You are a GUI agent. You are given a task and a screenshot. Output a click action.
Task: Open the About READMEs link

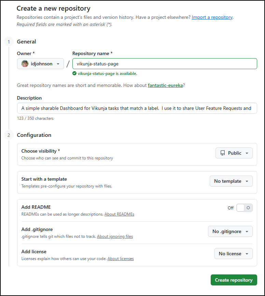click(119, 214)
